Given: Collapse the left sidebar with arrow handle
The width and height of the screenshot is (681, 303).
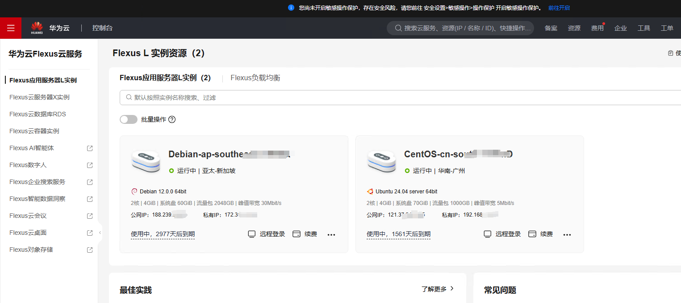Looking at the screenshot, I should coord(100,233).
